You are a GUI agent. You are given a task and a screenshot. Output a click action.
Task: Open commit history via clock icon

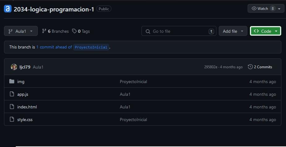[250, 67]
